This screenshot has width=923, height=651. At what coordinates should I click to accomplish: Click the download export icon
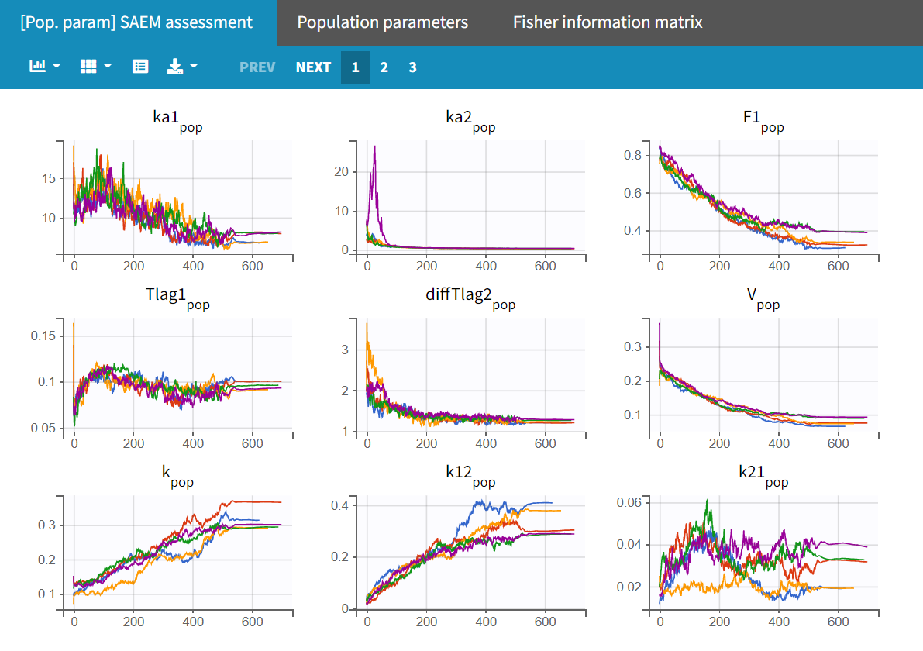click(x=175, y=67)
